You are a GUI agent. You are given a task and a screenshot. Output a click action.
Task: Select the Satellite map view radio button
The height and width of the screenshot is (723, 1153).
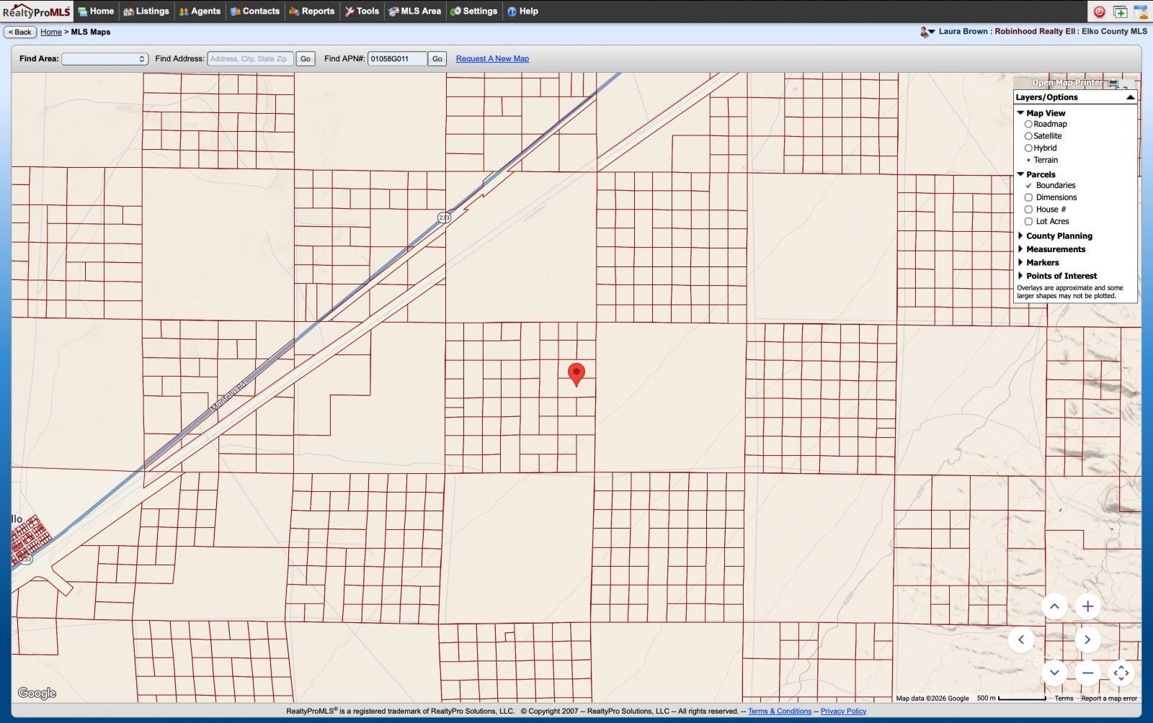1028,135
